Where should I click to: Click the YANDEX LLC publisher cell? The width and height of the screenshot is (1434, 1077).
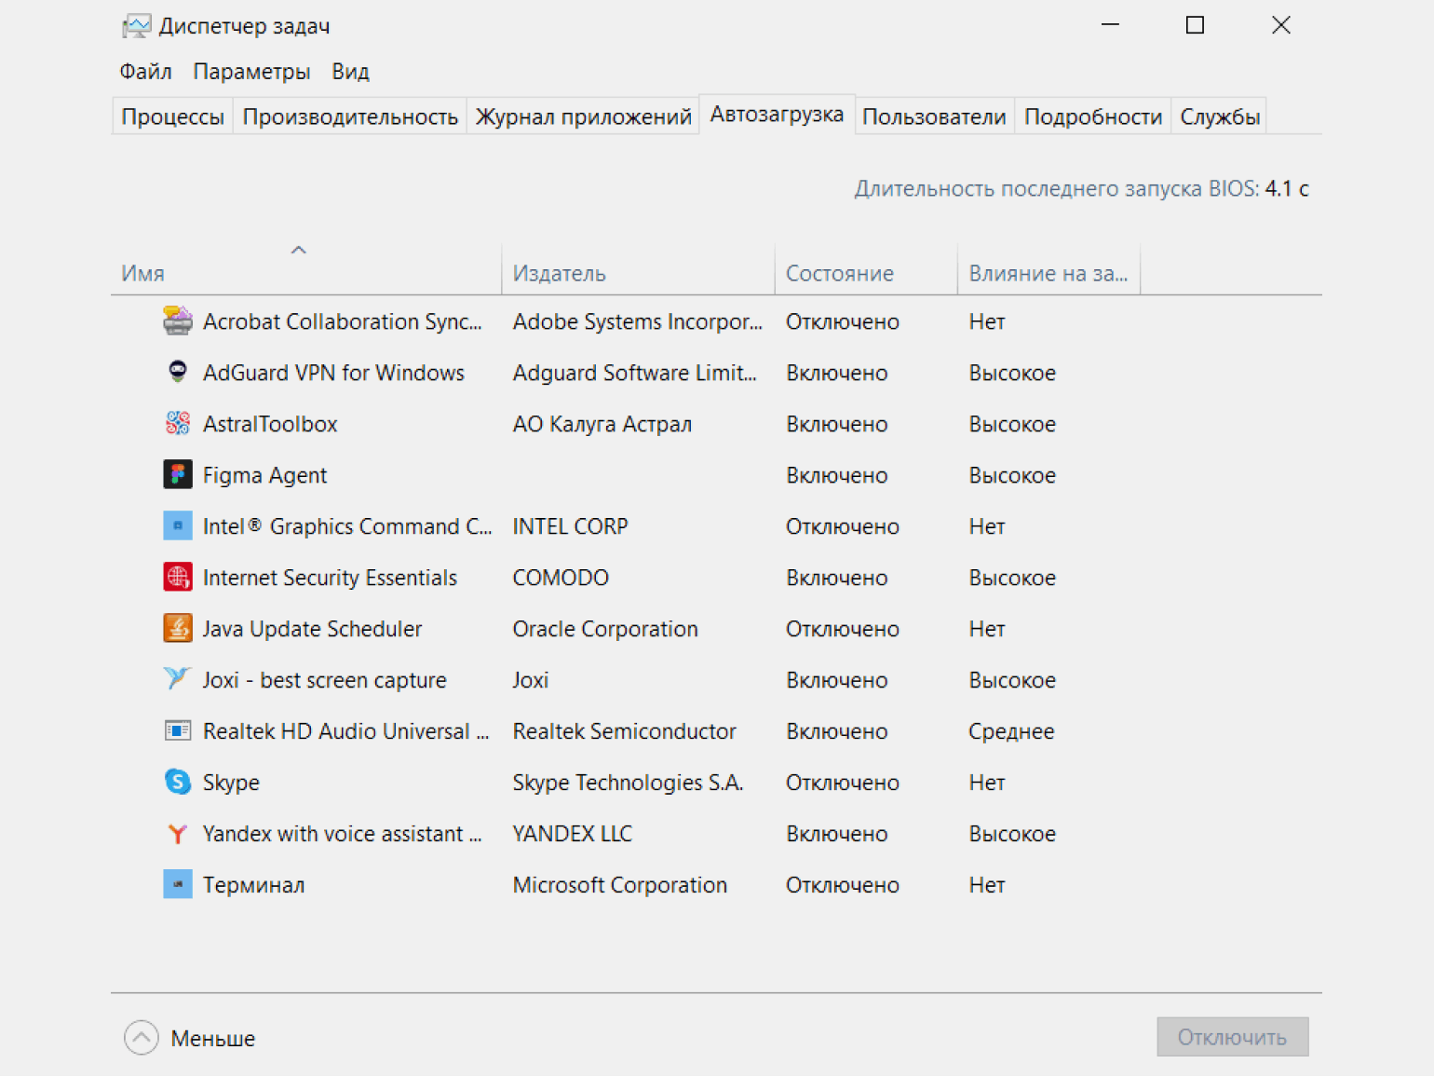click(x=572, y=834)
